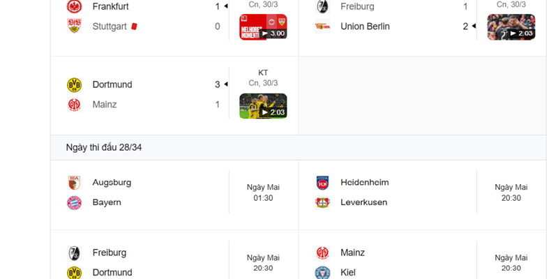Click the Stuttgart club crest icon
The image size is (558, 279).
(74, 27)
